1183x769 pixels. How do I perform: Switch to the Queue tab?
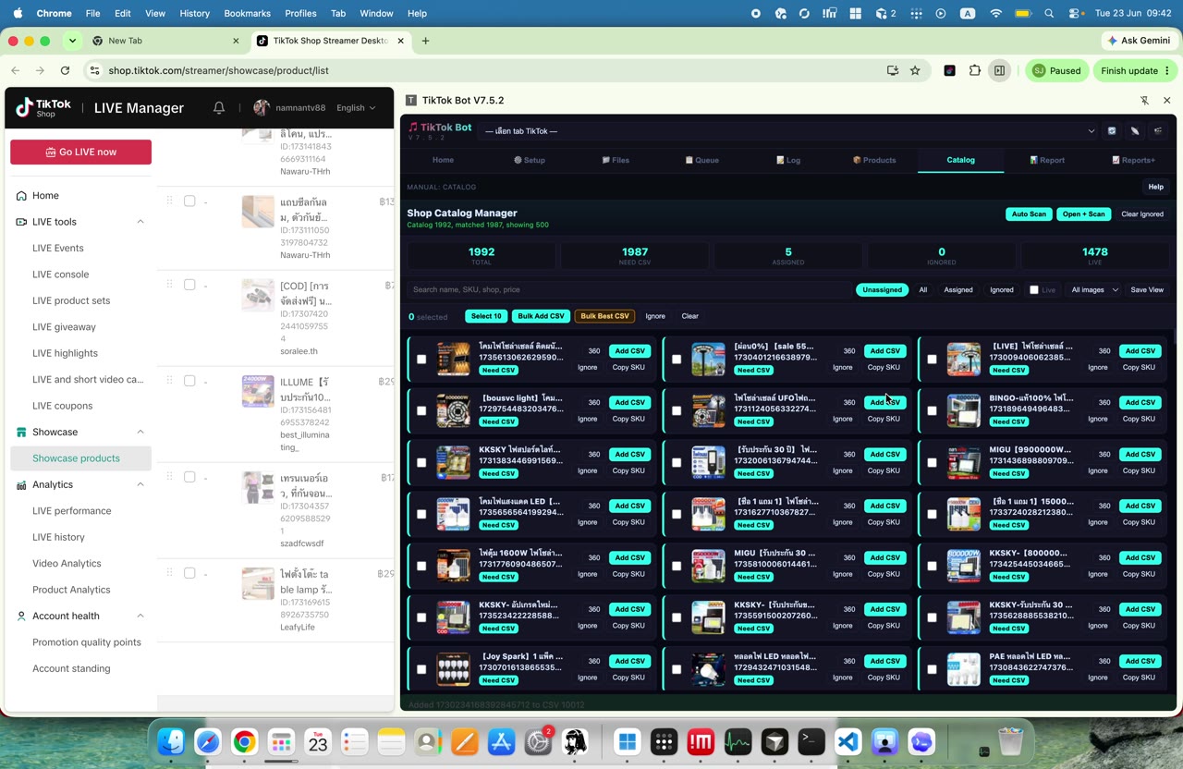[702, 160]
